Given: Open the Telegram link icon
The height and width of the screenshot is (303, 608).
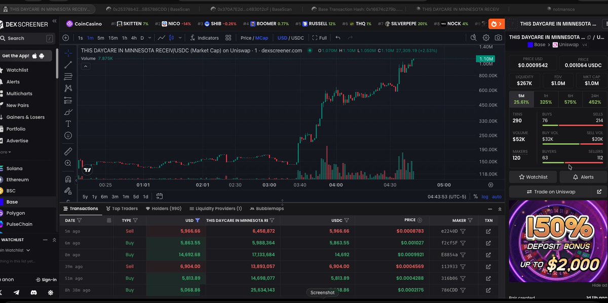Looking at the screenshot, I should 16,292.
